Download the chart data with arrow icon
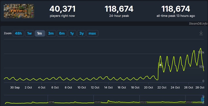This screenshot has width=208, height=106. (201, 33)
